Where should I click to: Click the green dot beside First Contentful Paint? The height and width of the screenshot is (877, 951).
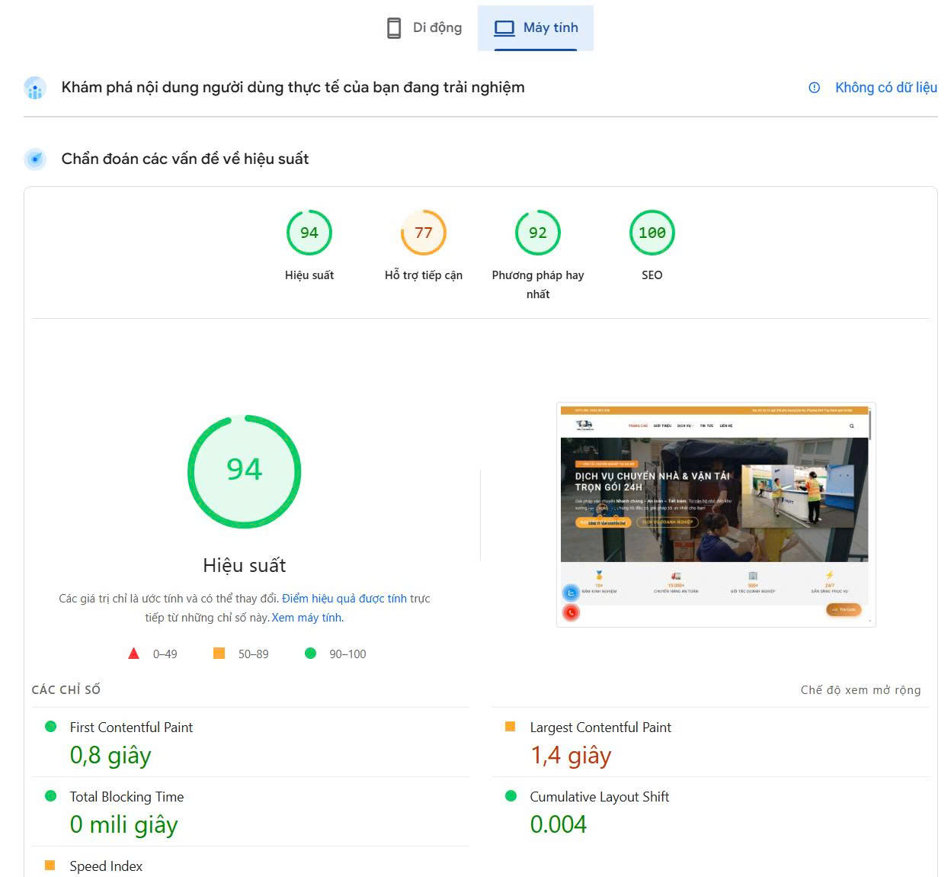(50, 728)
